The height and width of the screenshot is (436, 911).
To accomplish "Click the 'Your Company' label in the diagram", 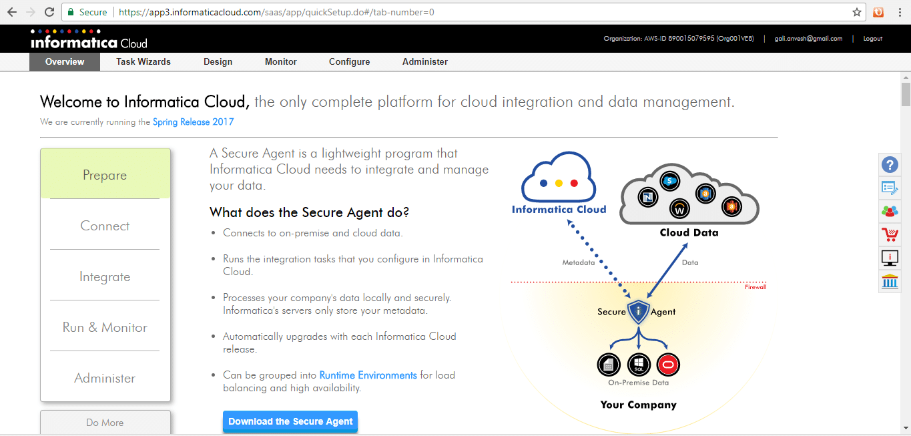I will (x=638, y=405).
